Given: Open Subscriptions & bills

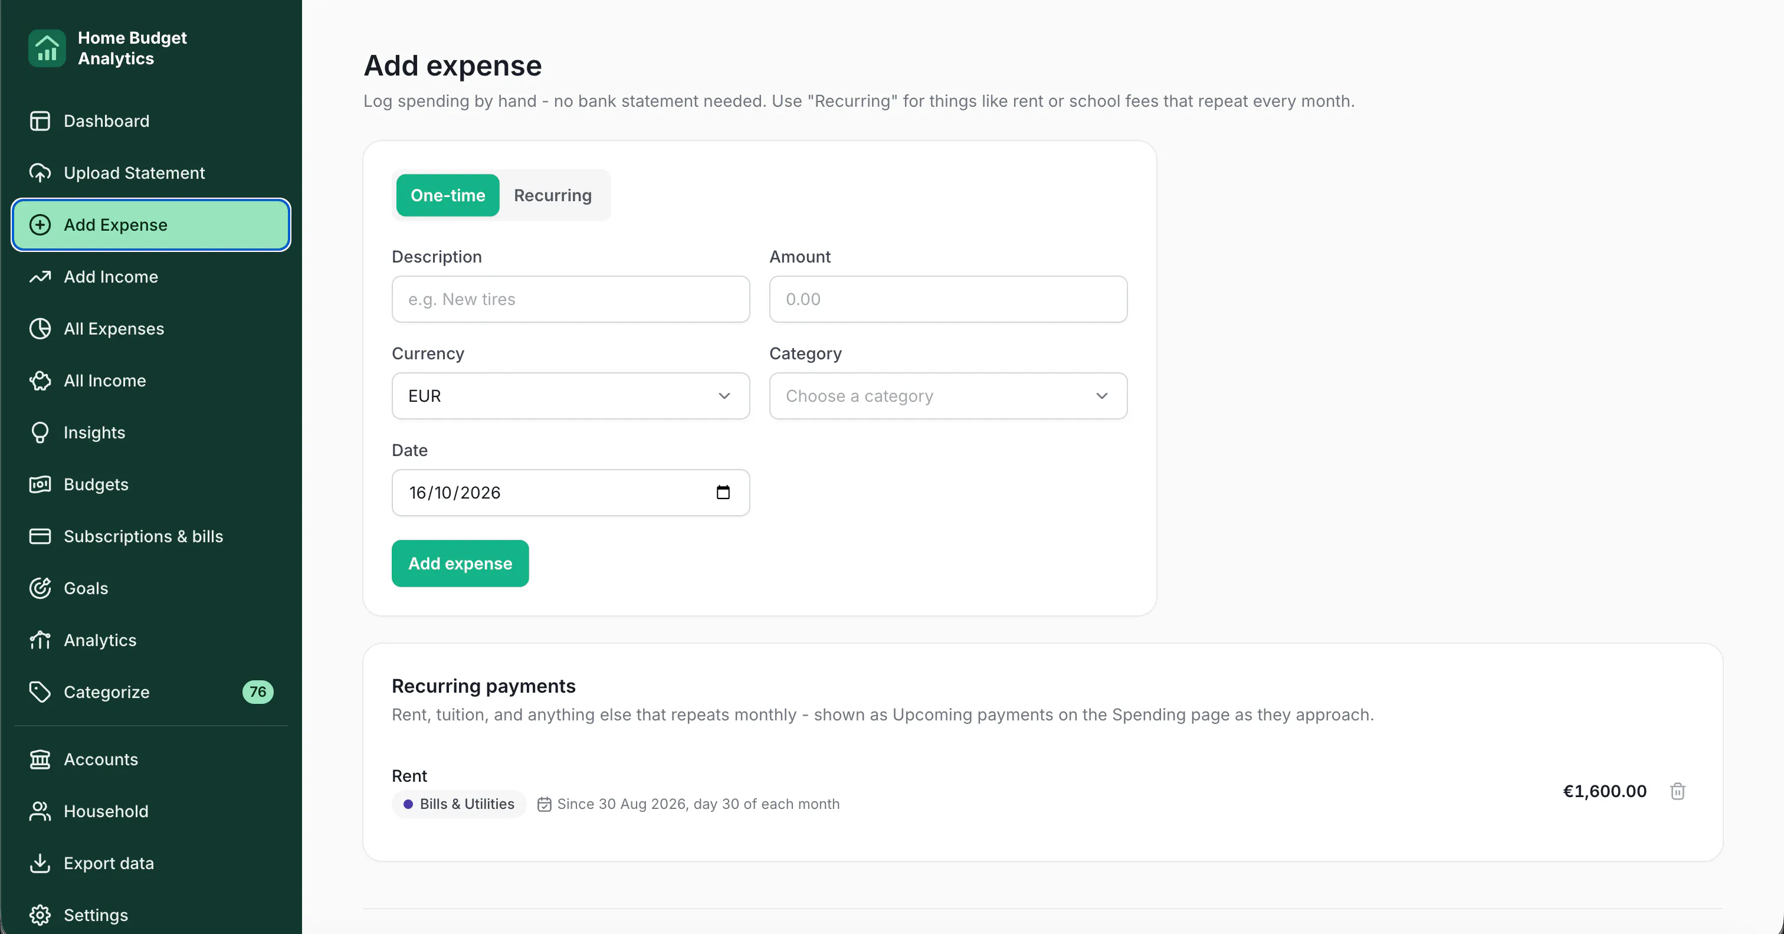Looking at the screenshot, I should click(150, 536).
